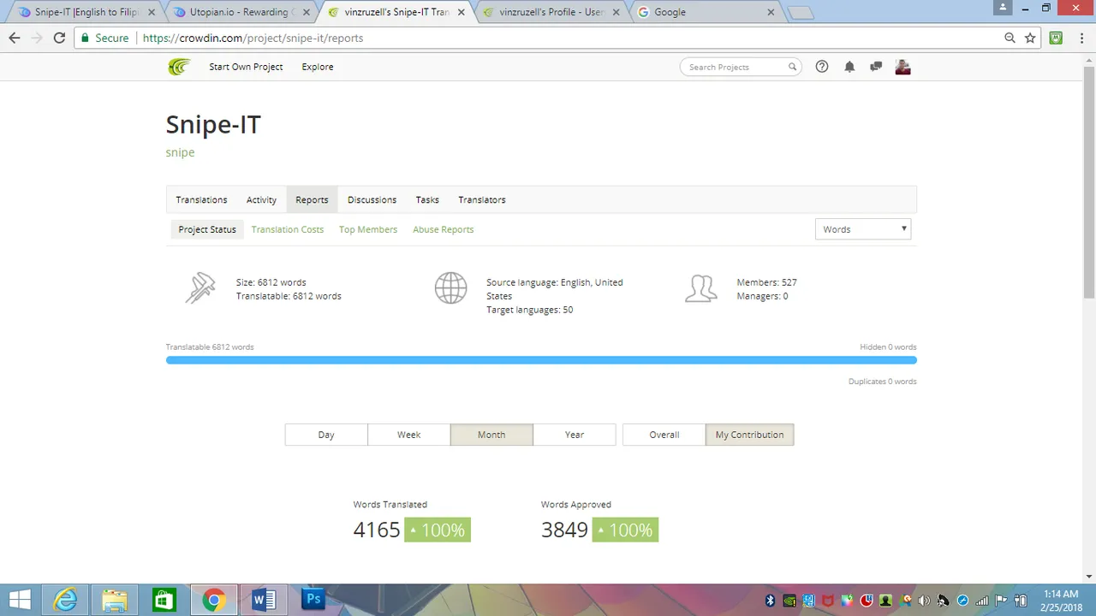Reload the page with refresh icon
Screen dimensions: 1096x616
click(59, 38)
